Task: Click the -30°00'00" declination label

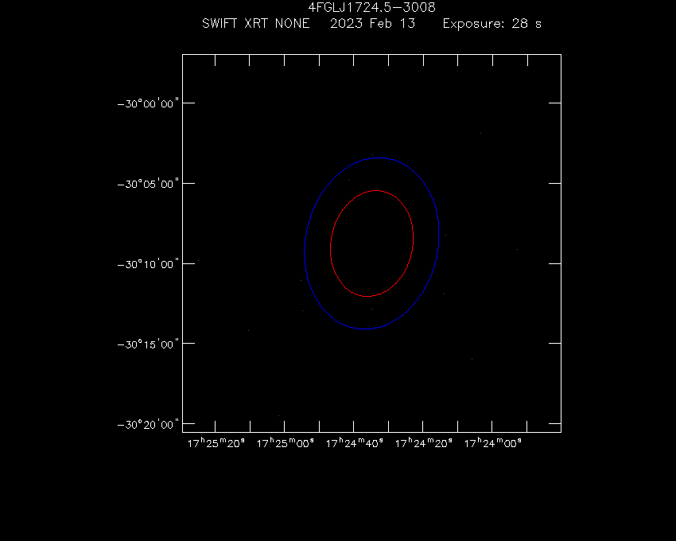Action: [148, 103]
